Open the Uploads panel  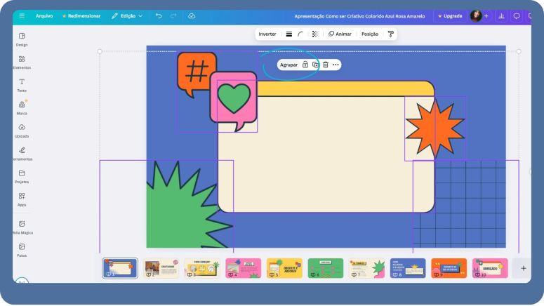pos(22,128)
